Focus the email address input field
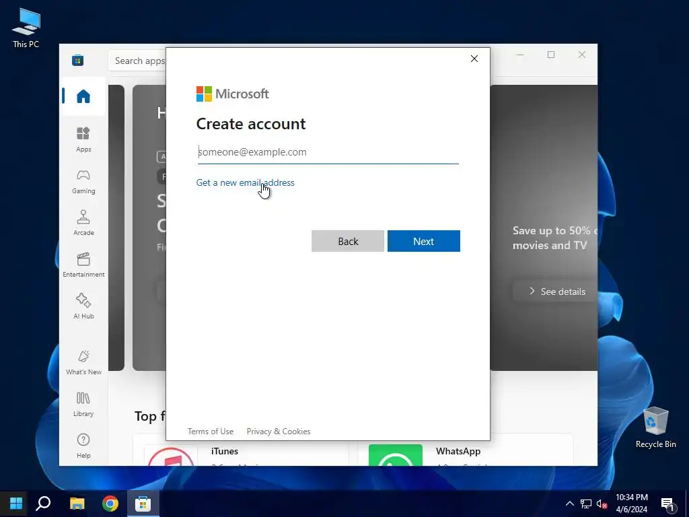The image size is (689, 517). pos(328,152)
